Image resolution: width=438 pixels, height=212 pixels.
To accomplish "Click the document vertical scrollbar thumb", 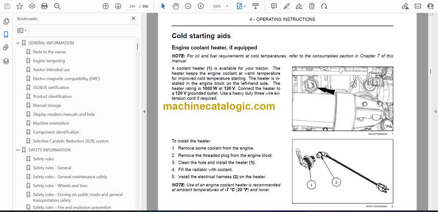I will point(431,72).
